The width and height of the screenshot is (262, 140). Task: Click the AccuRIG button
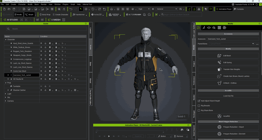(x=228, y=116)
